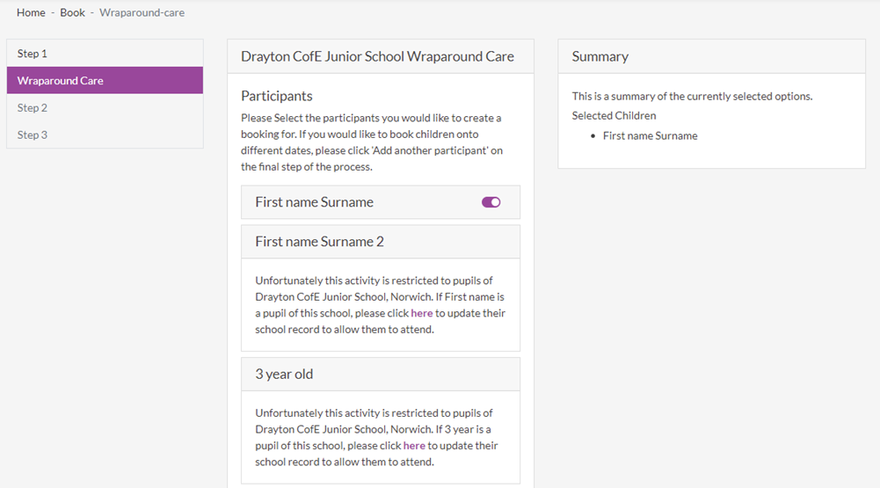Go to Home breadcrumb link

(x=31, y=12)
